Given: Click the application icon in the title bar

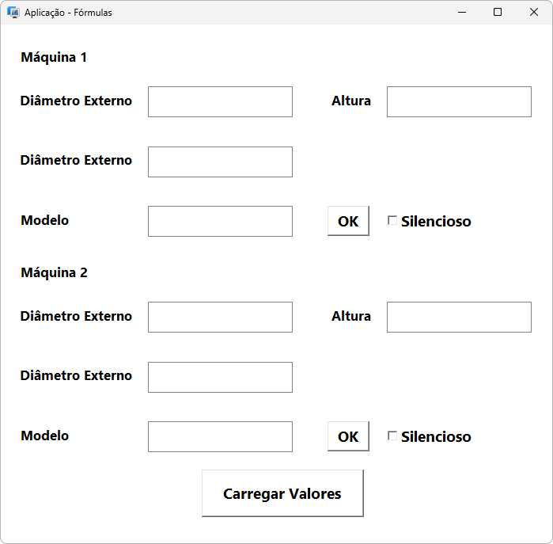Looking at the screenshot, I should [x=13, y=13].
